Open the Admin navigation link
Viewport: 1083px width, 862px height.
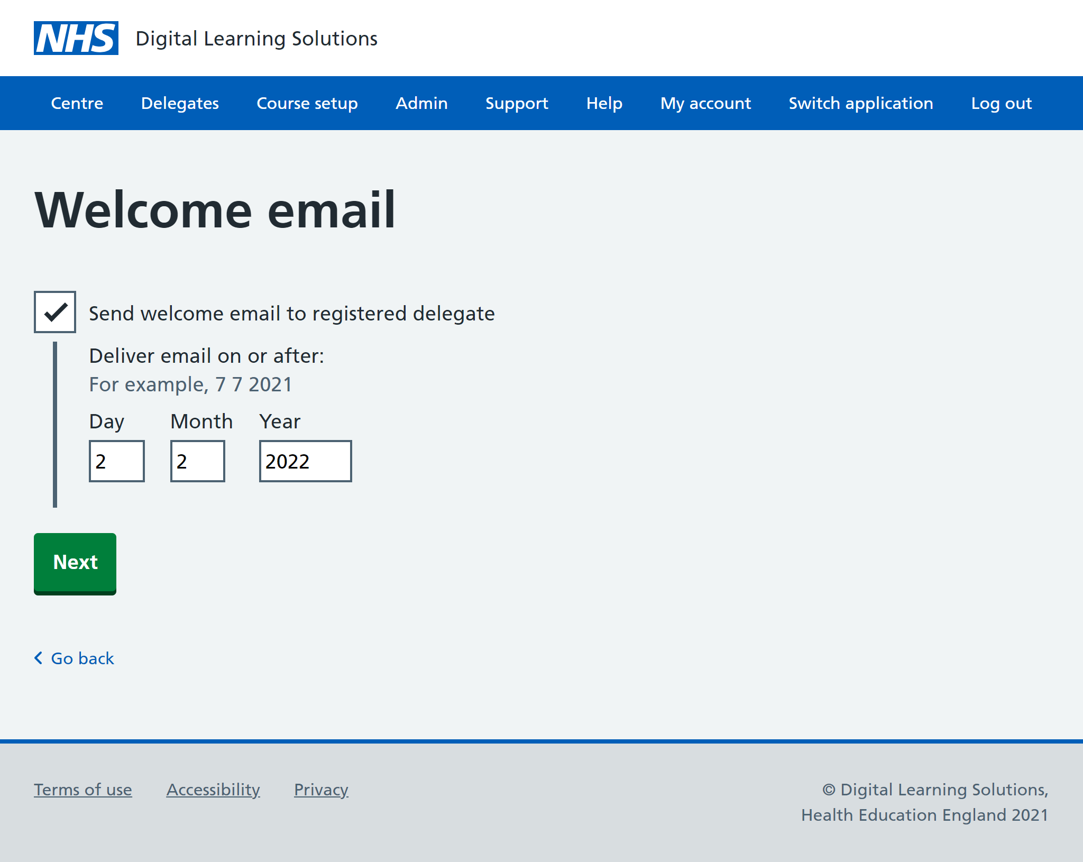pyautogui.click(x=421, y=103)
